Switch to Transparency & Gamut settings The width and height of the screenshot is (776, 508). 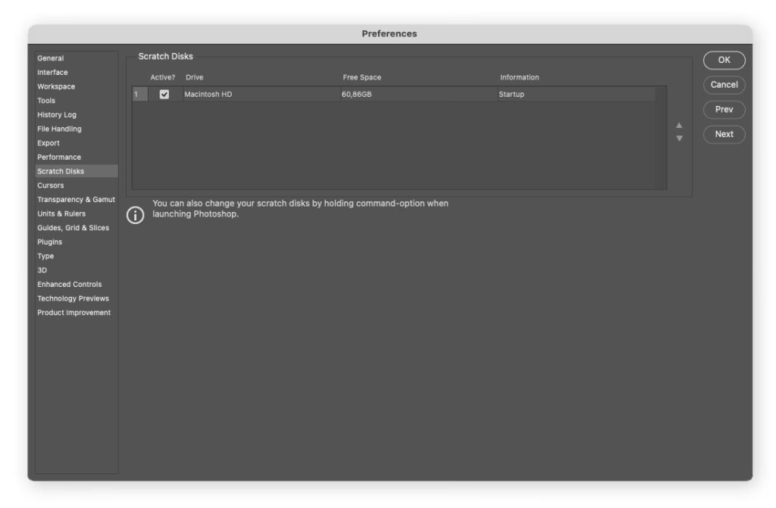pos(76,200)
